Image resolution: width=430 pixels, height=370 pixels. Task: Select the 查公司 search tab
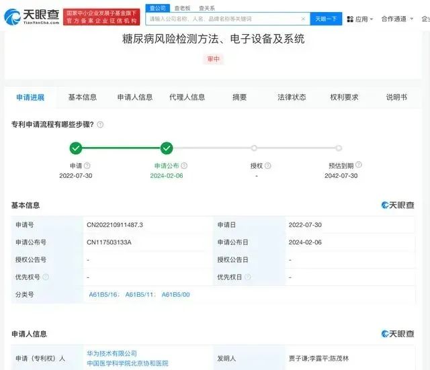point(158,8)
